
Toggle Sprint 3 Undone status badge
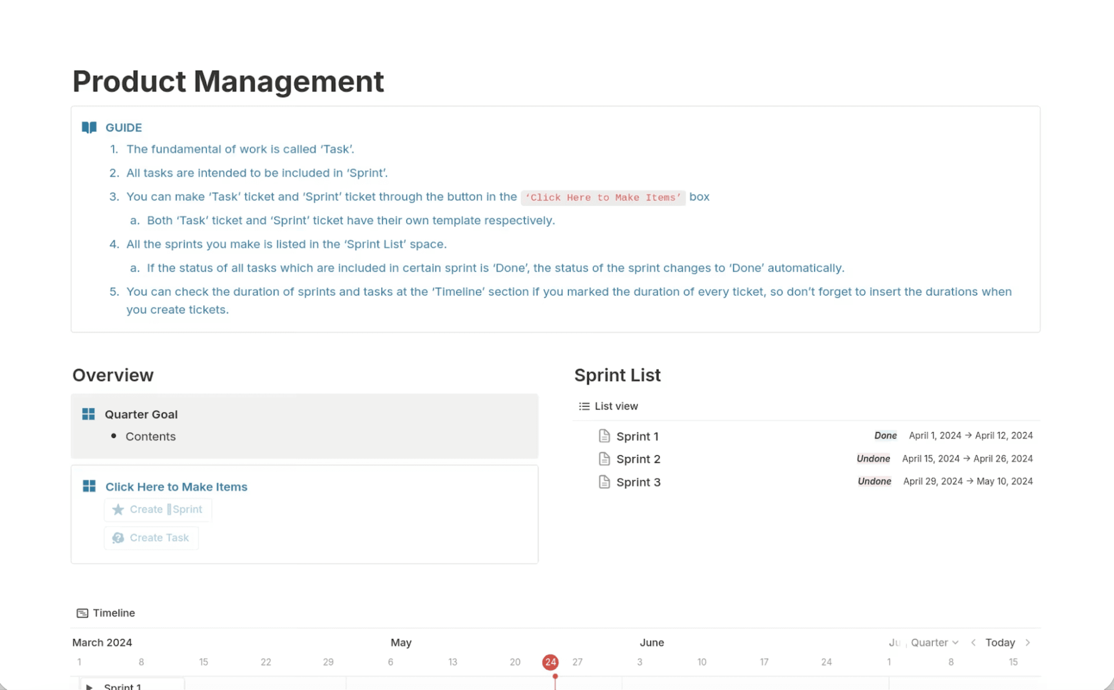point(874,481)
